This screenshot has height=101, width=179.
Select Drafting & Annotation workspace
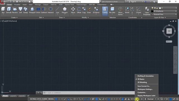tap(145, 76)
